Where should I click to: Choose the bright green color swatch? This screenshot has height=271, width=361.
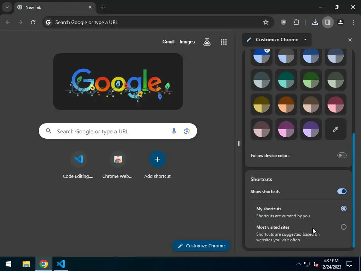[311, 80]
